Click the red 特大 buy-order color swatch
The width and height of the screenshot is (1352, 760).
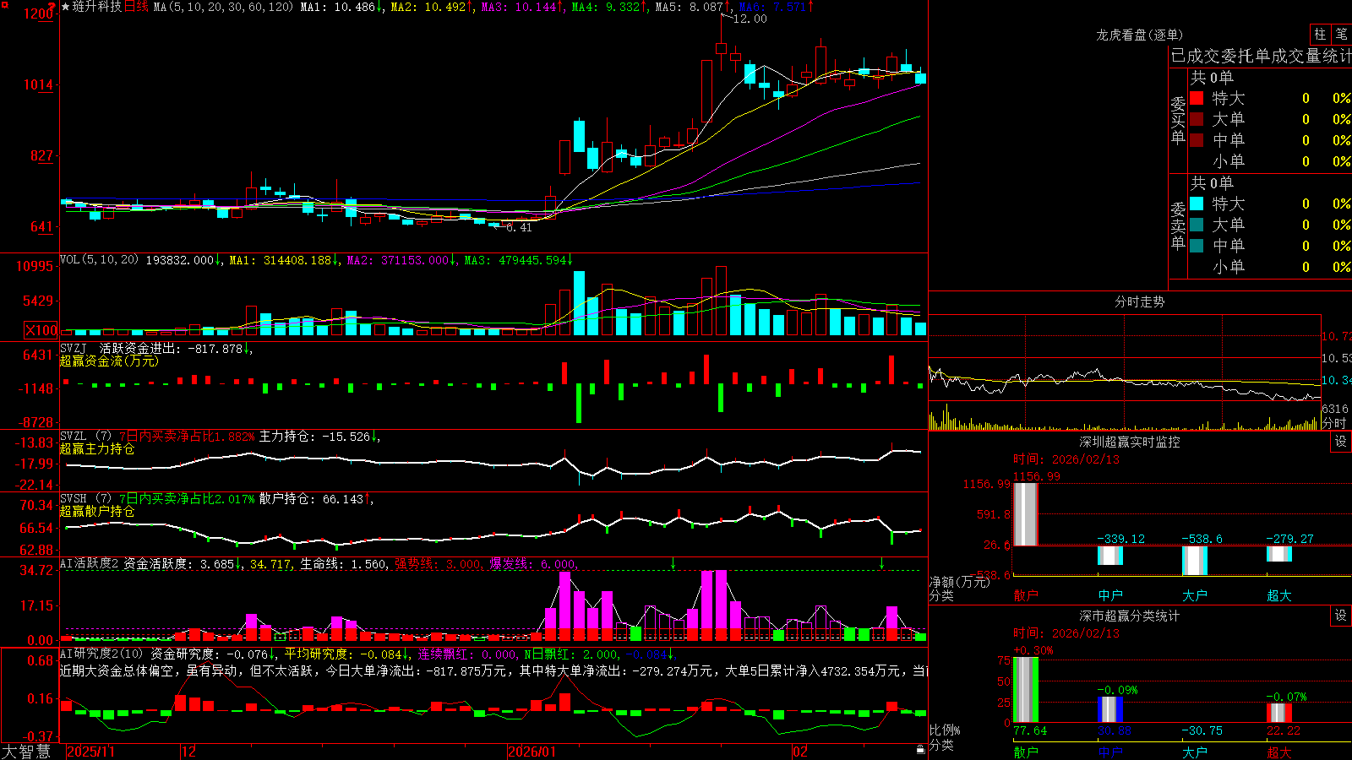[x=1197, y=98]
